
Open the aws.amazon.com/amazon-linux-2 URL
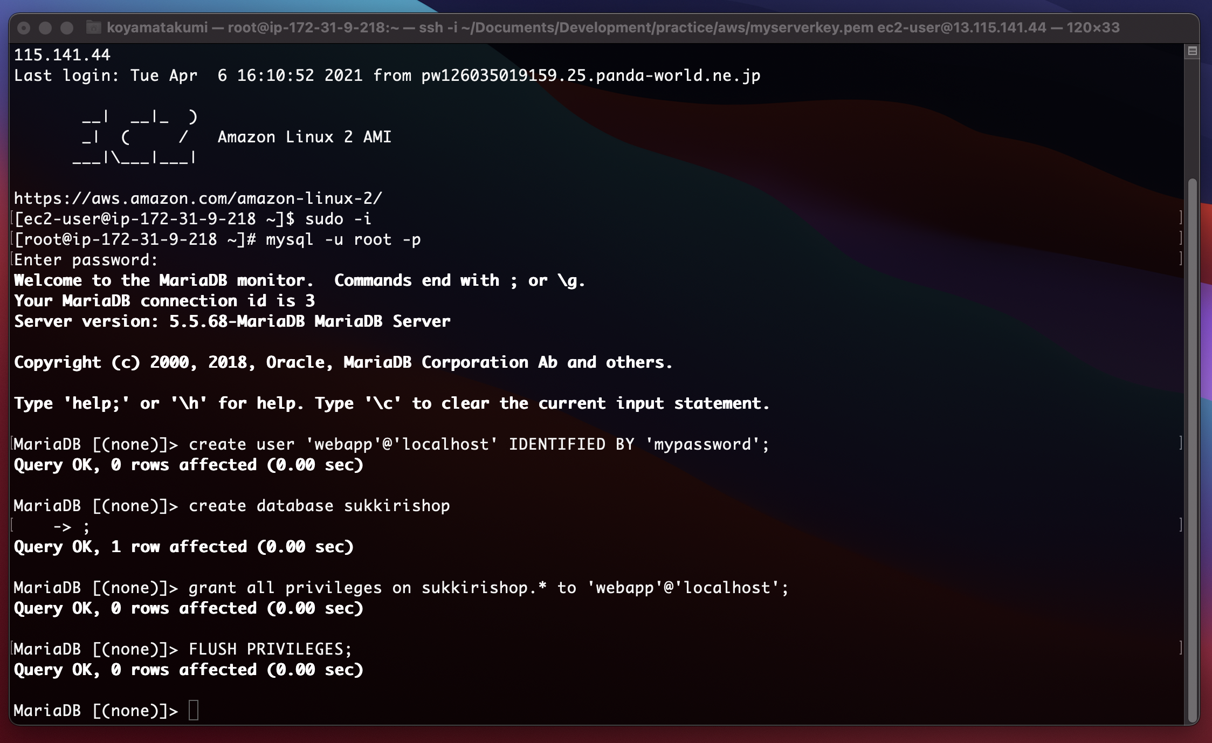[x=198, y=198]
